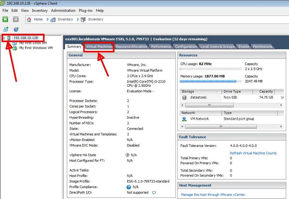Click the Profile Compliance blue question icon
This screenshot has width=289, height=199.
point(129,187)
